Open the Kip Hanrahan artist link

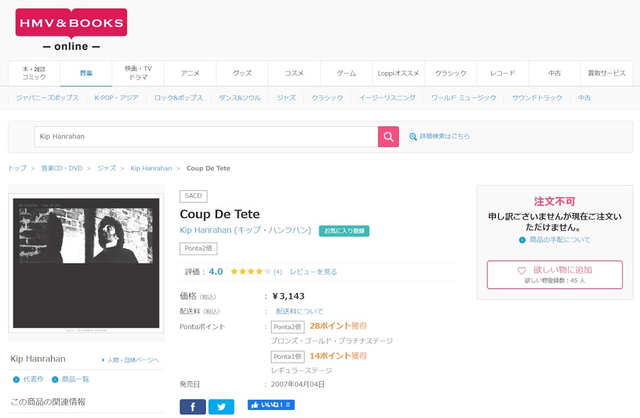tap(244, 230)
